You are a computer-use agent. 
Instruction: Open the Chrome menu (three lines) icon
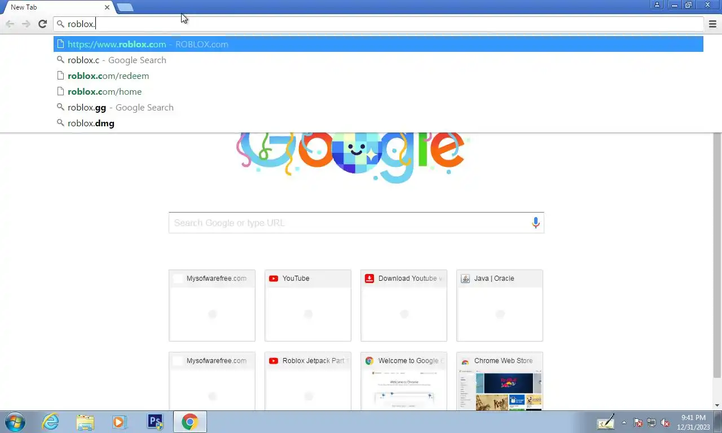pyautogui.click(x=712, y=24)
